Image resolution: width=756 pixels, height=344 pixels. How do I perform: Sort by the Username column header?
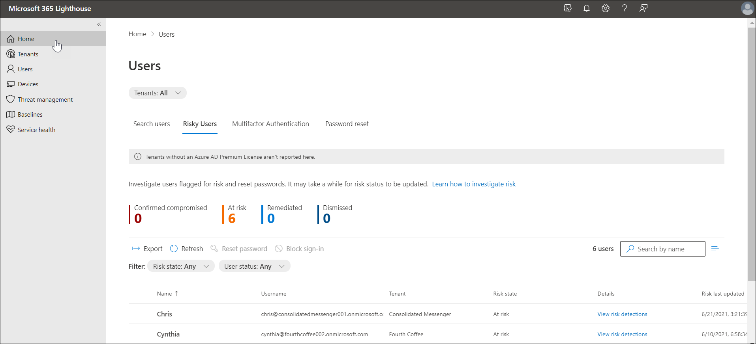click(x=274, y=294)
